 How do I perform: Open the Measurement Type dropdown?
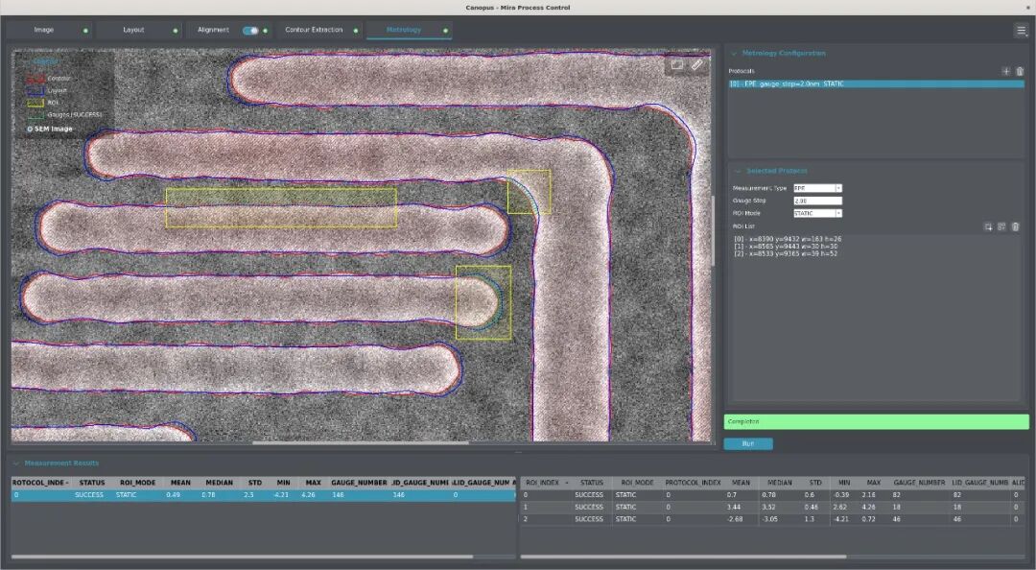pos(817,188)
